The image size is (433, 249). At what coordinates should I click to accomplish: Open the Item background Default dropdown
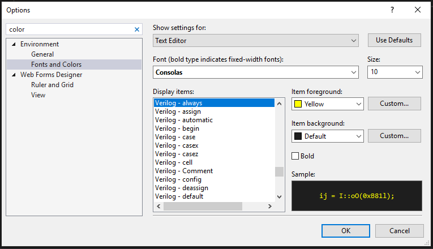[x=328, y=136]
